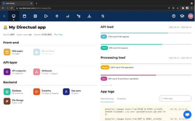The width and height of the screenshot is (195, 121).
Task: Open the Web-pages orange tile icon
Action: (x=7, y=52)
